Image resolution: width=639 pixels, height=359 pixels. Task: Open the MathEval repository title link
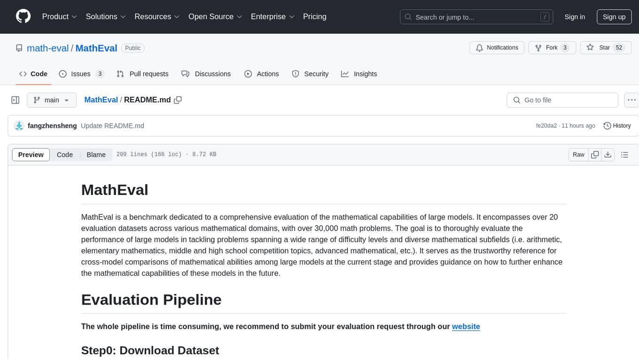click(96, 48)
